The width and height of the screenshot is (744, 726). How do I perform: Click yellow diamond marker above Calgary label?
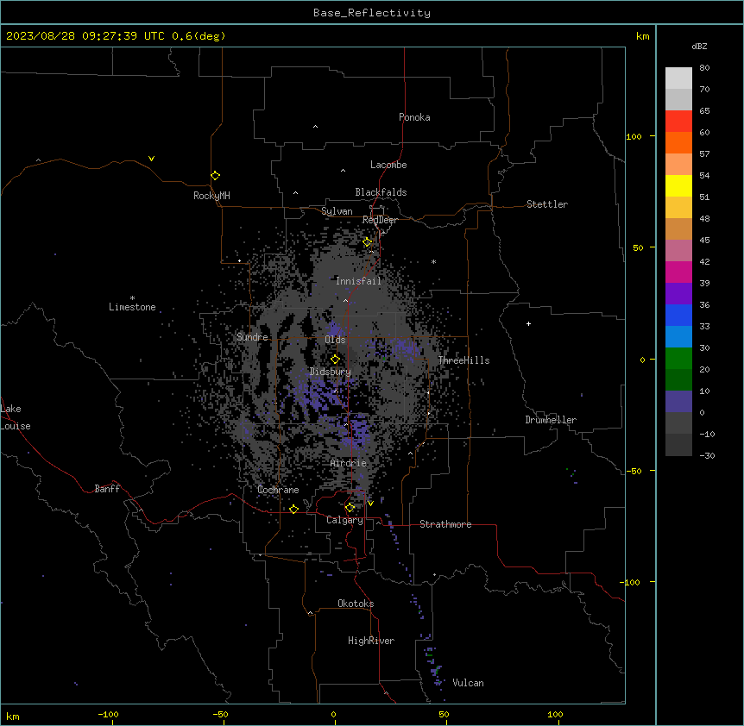[350, 508]
